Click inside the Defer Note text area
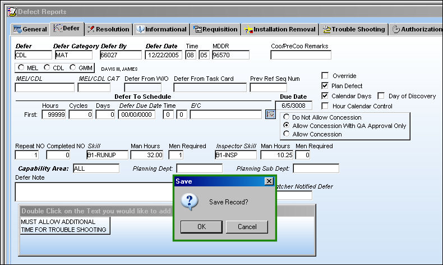 click(94, 192)
